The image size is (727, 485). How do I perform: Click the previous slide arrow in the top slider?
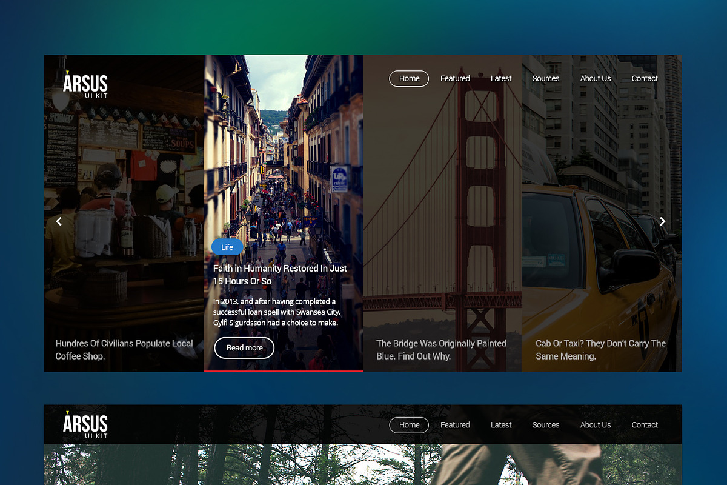59,221
